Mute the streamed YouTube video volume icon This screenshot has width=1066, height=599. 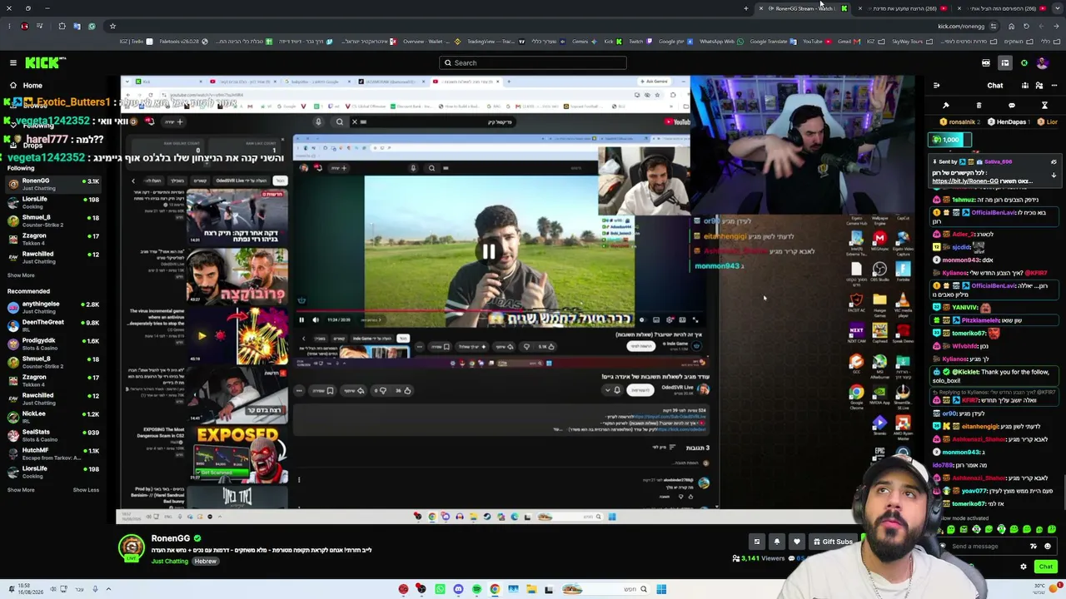tap(315, 319)
